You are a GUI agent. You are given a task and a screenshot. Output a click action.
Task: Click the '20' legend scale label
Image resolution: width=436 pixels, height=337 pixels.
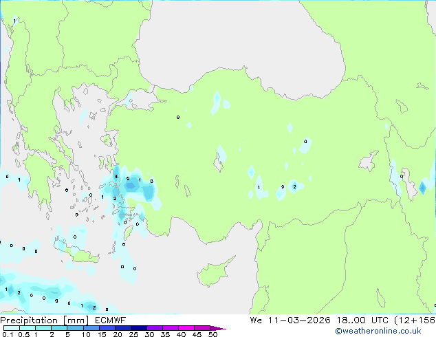point(118,334)
